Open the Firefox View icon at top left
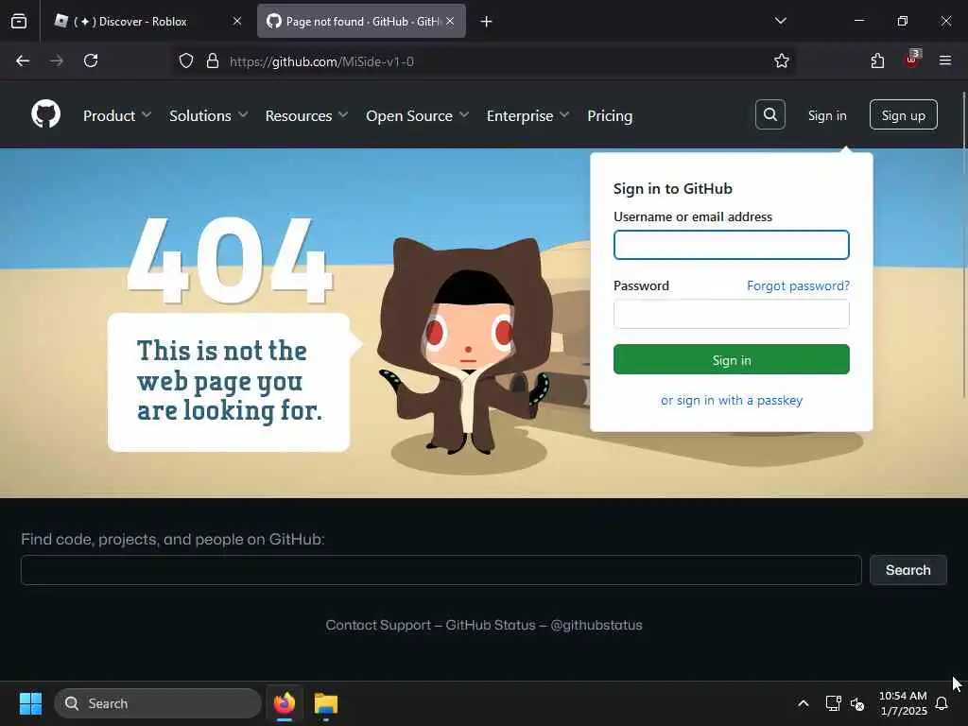The height and width of the screenshot is (726, 968). pos(19,22)
